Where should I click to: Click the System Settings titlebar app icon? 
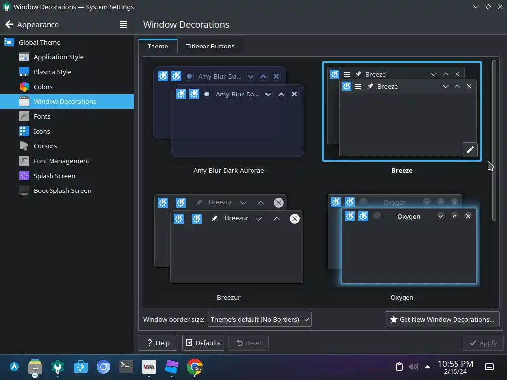pyautogui.click(x=7, y=7)
